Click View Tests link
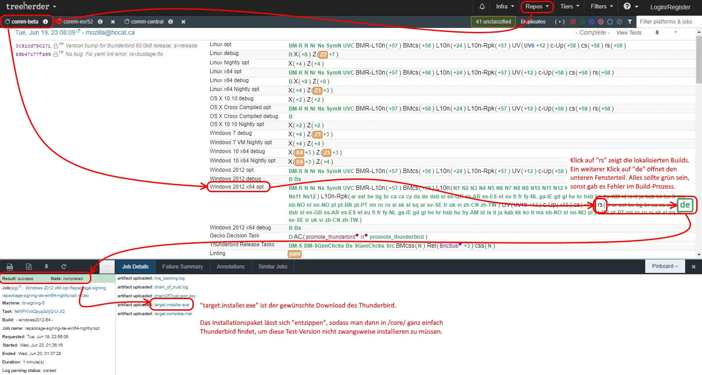702x375 pixels. pyautogui.click(x=629, y=33)
